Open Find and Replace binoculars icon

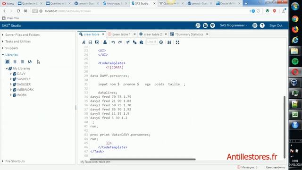169,42
